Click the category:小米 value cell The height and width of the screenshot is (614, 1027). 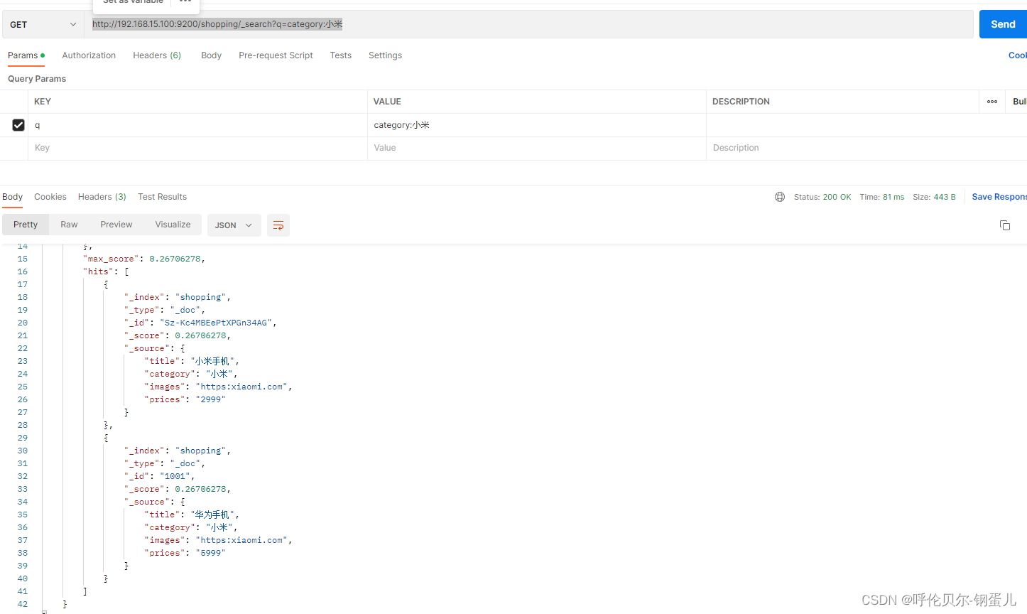[537, 125]
